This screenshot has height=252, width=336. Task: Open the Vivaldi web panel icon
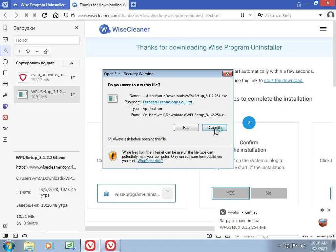pyautogui.click(x=5, y=117)
